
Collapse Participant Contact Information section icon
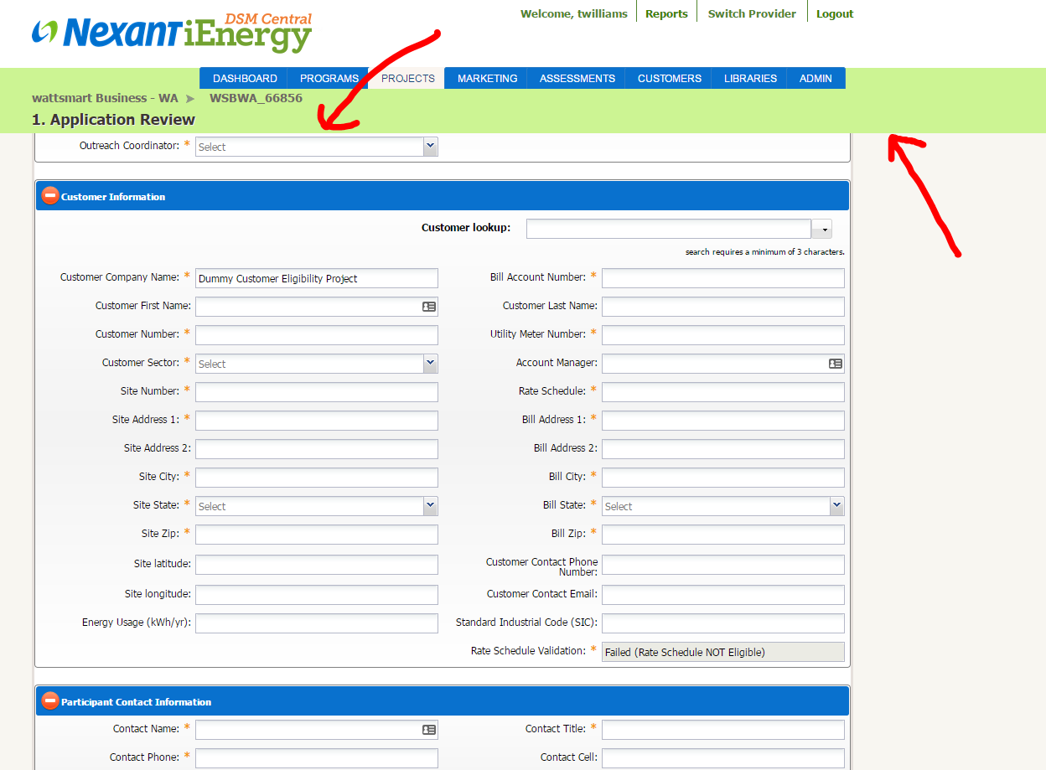pyautogui.click(x=50, y=701)
